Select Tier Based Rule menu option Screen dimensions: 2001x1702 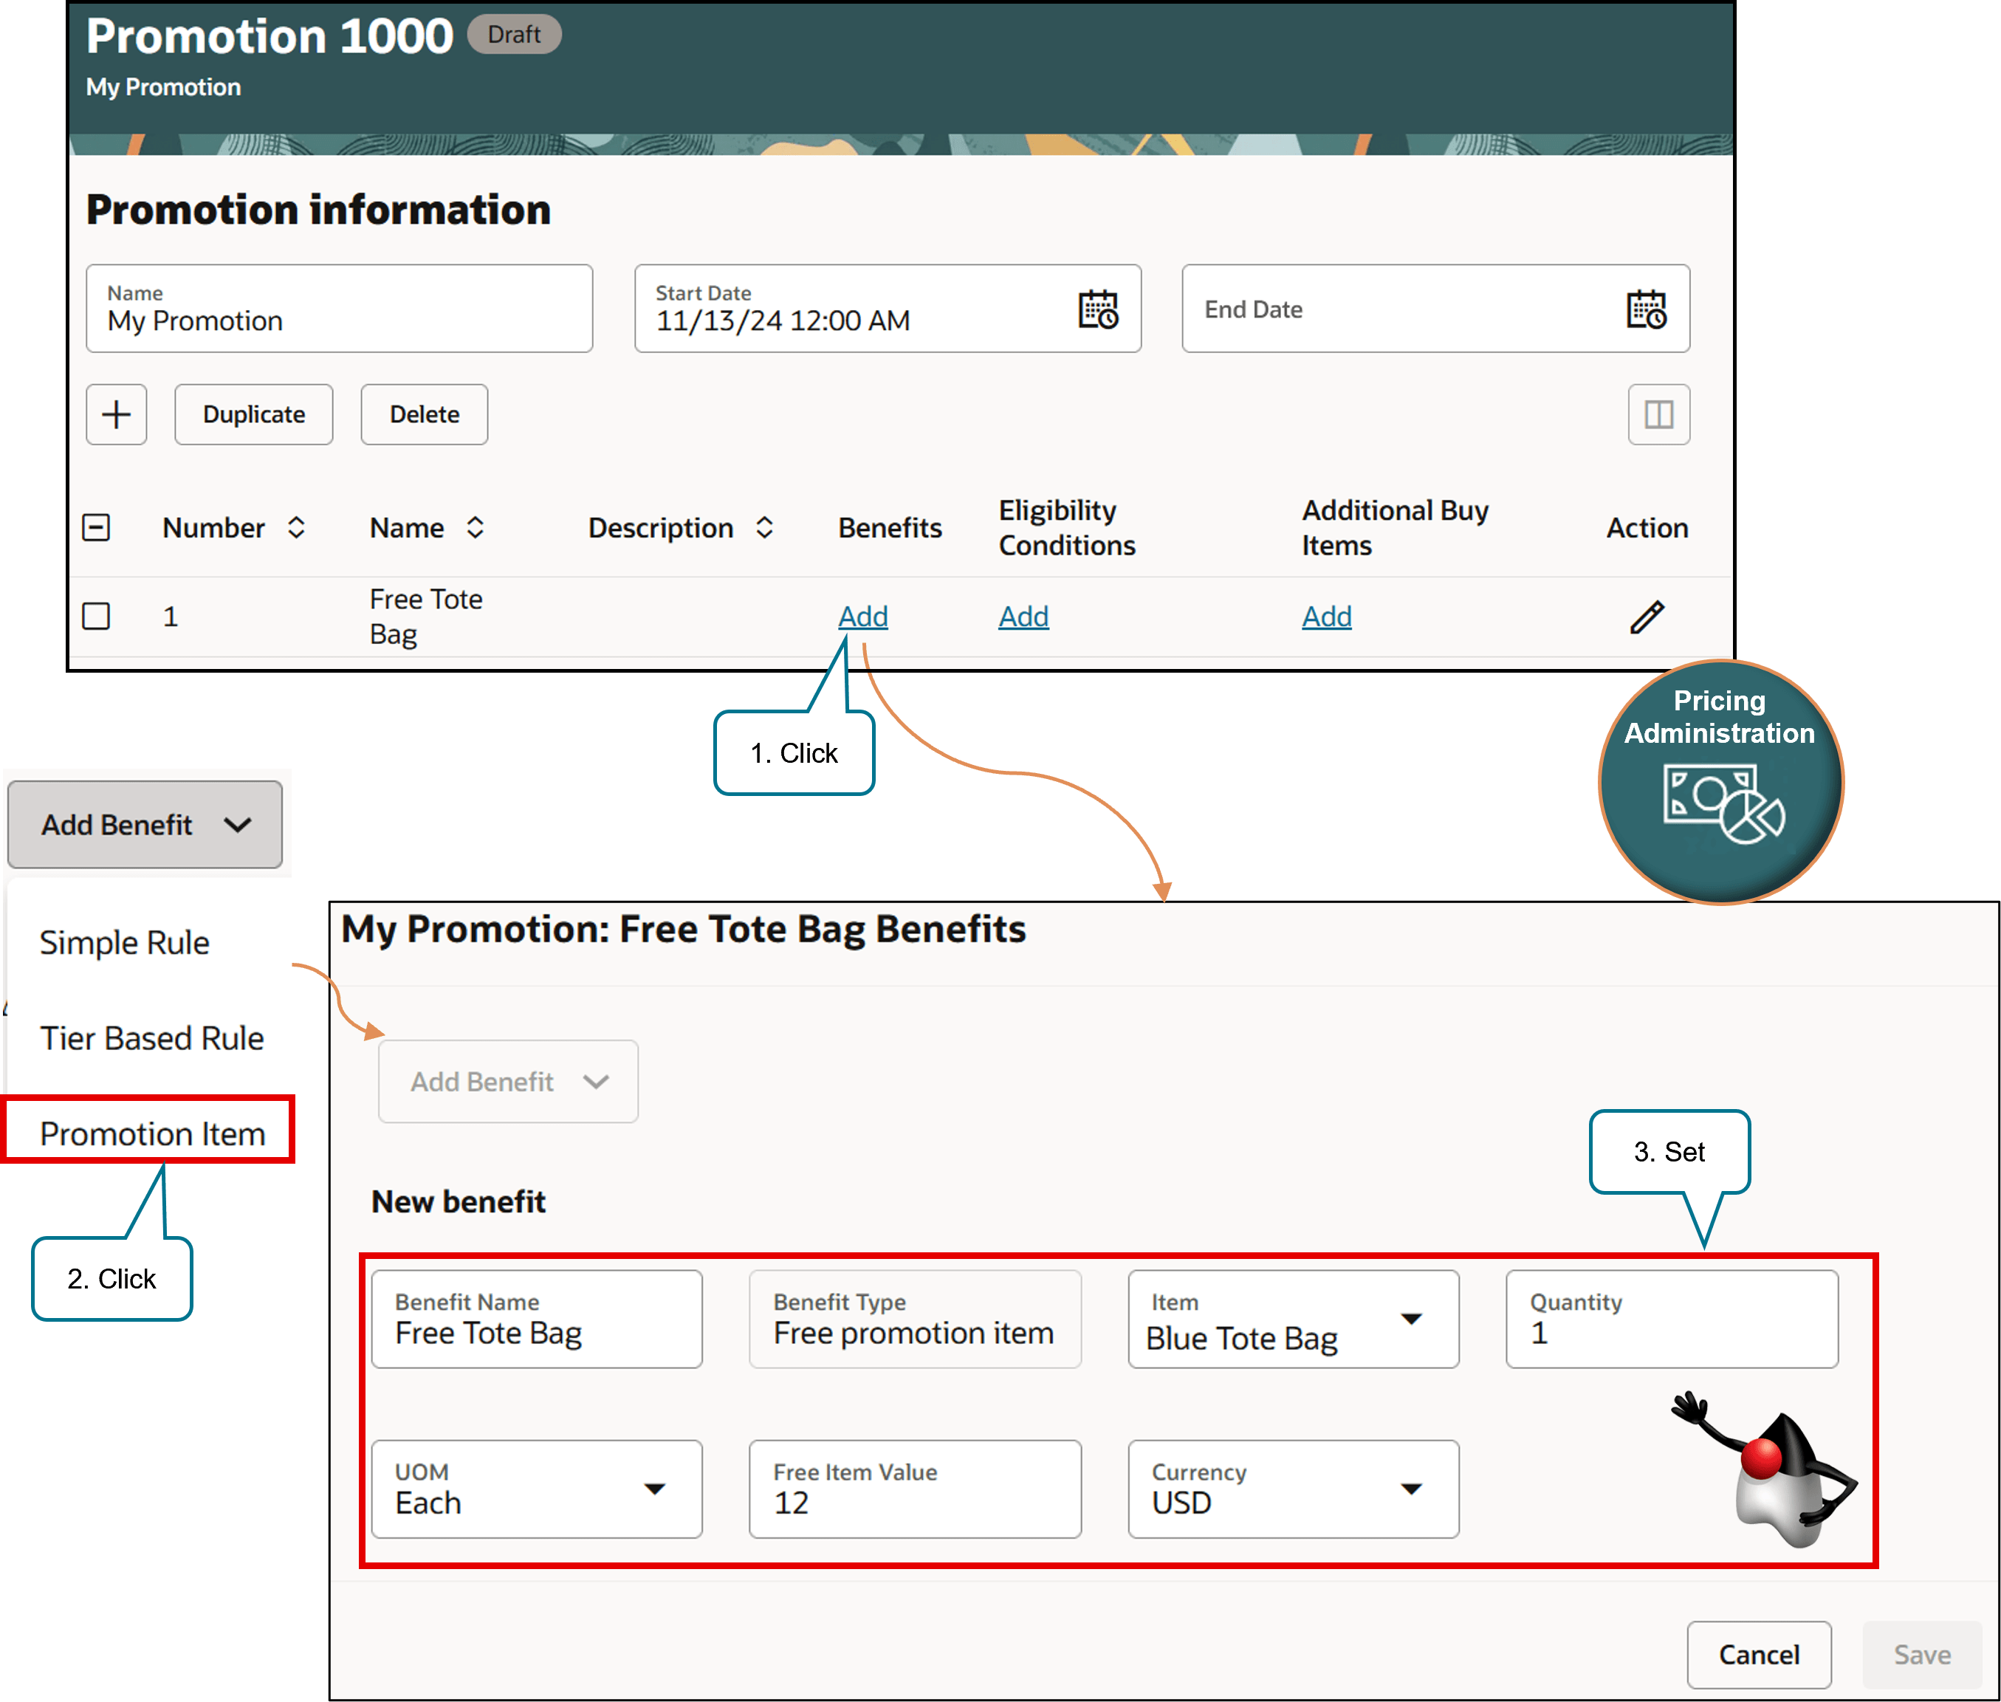click(x=151, y=1038)
